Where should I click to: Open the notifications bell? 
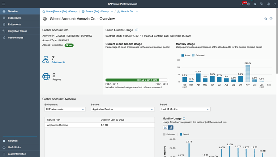pos(242,4)
